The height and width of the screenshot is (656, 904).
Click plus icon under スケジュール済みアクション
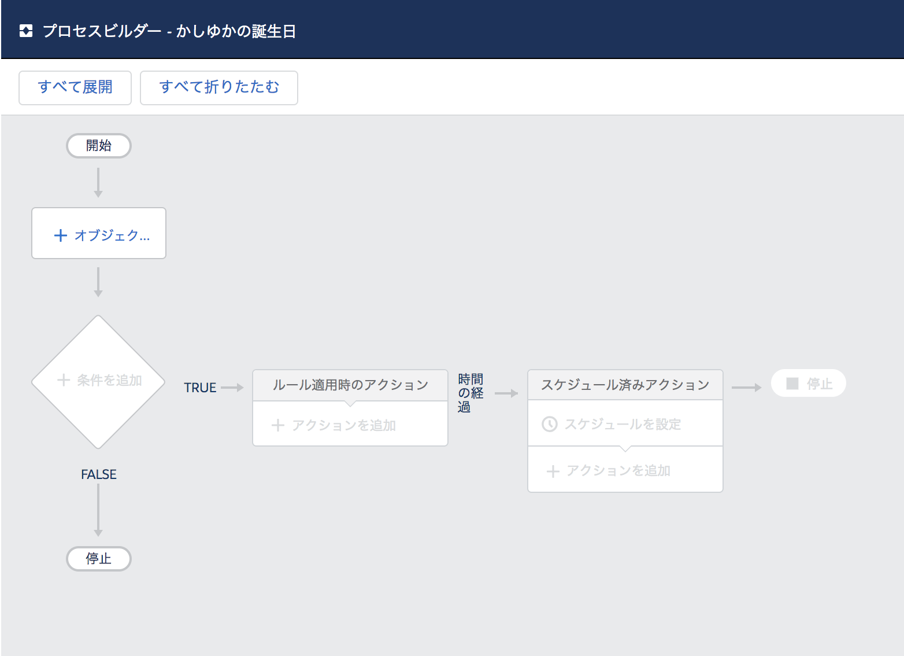coord(553,471)
